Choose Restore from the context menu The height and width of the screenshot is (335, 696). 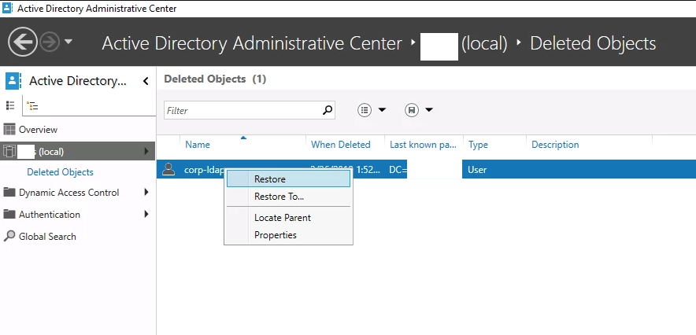pyautogui.click(x=288, y=179)
